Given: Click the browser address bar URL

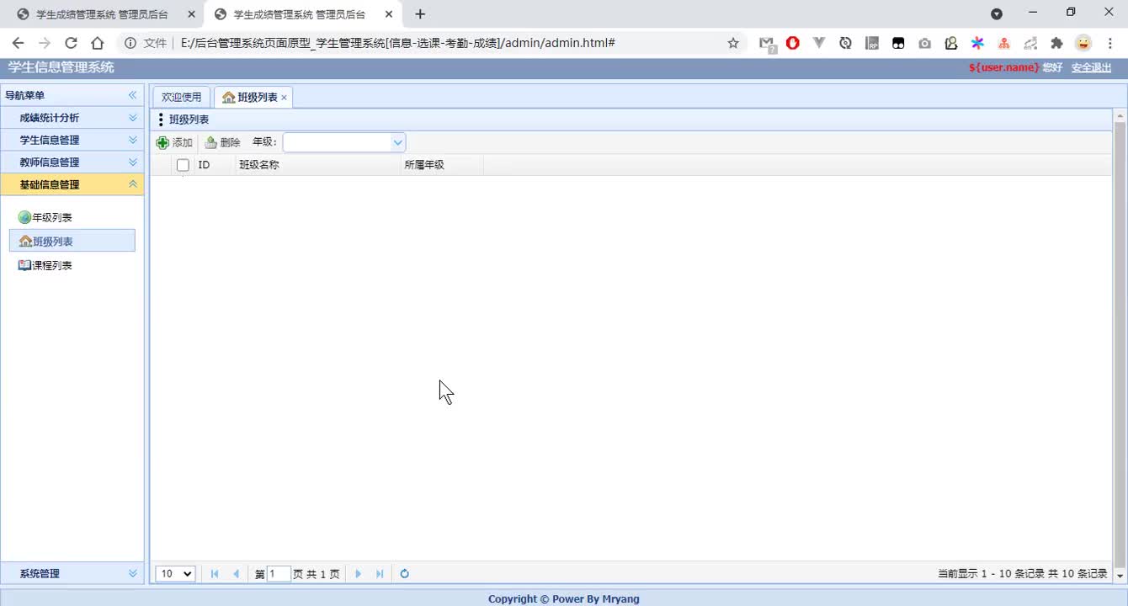Looking at the screenshot, I should (397, 43).
